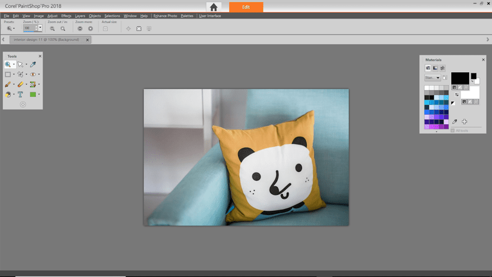
Task: Open the Standard palette dropdown in Materials
Action: click(x=432, y=78)
